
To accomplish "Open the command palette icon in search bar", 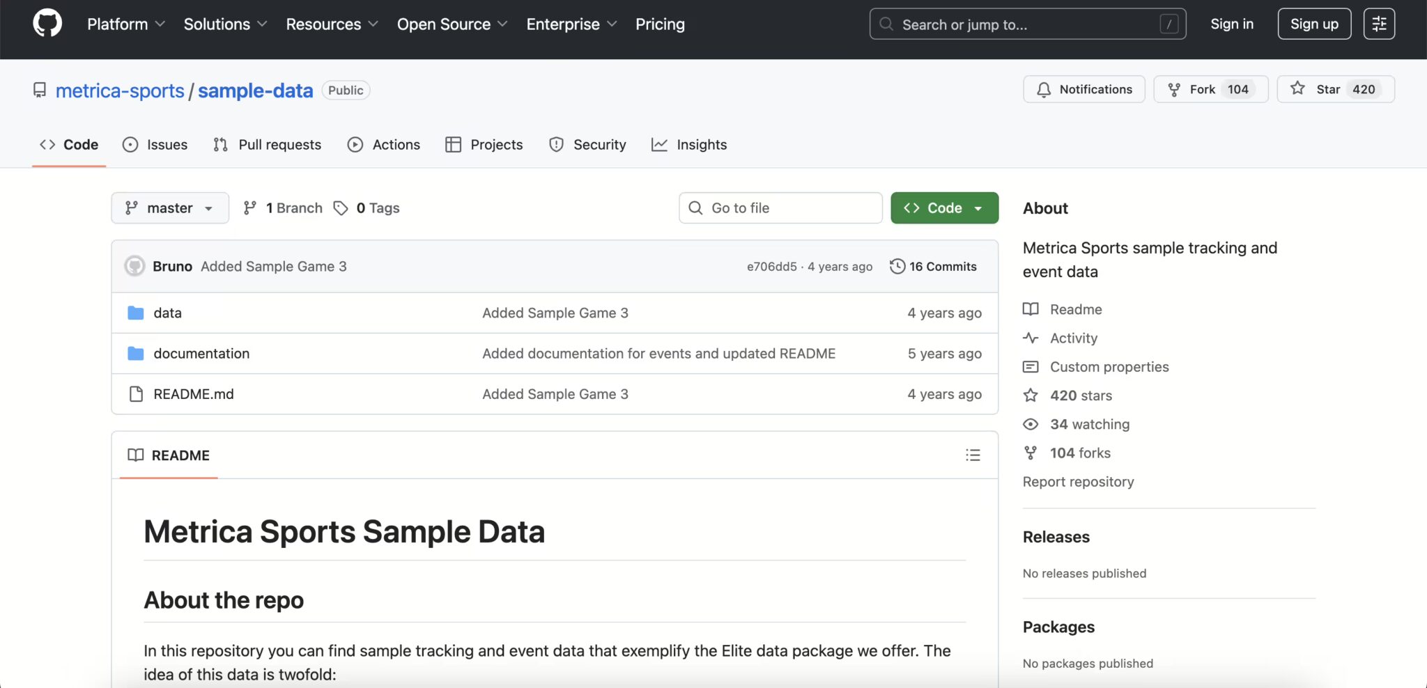I will [1168, 24].
